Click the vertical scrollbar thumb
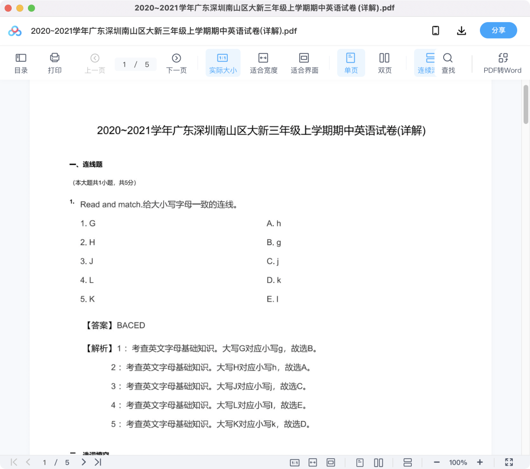 [x=526, y=104]
